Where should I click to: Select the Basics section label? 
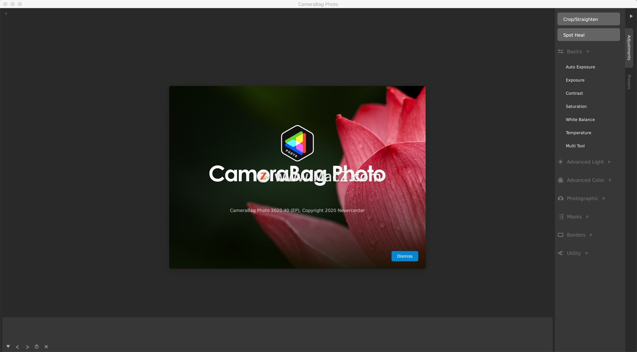pyautogui.click(x=574, y=52)
